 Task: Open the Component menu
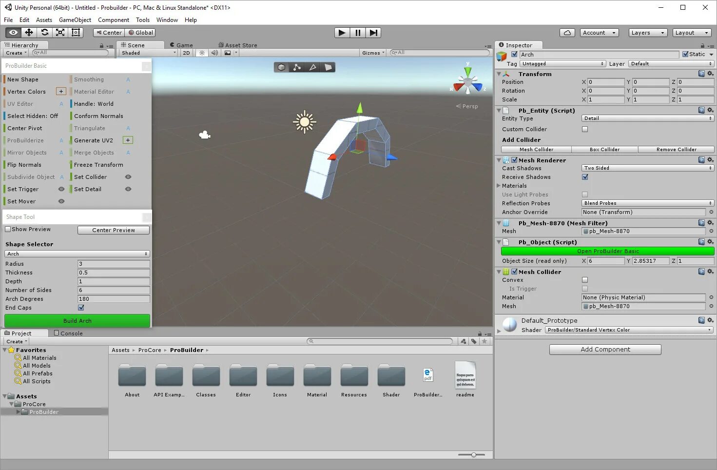(x=114, y=20)
